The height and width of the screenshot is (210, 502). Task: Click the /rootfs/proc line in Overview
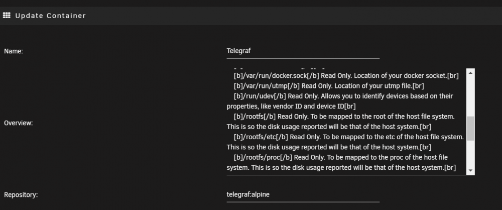pos(341,157)
